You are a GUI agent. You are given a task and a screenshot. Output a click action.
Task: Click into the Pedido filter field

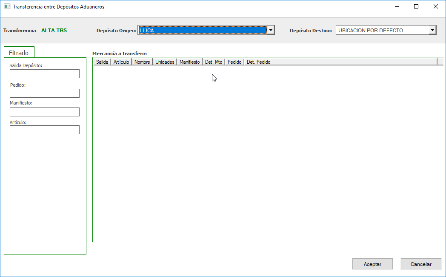pyautogui.click(x=45, y=93)
